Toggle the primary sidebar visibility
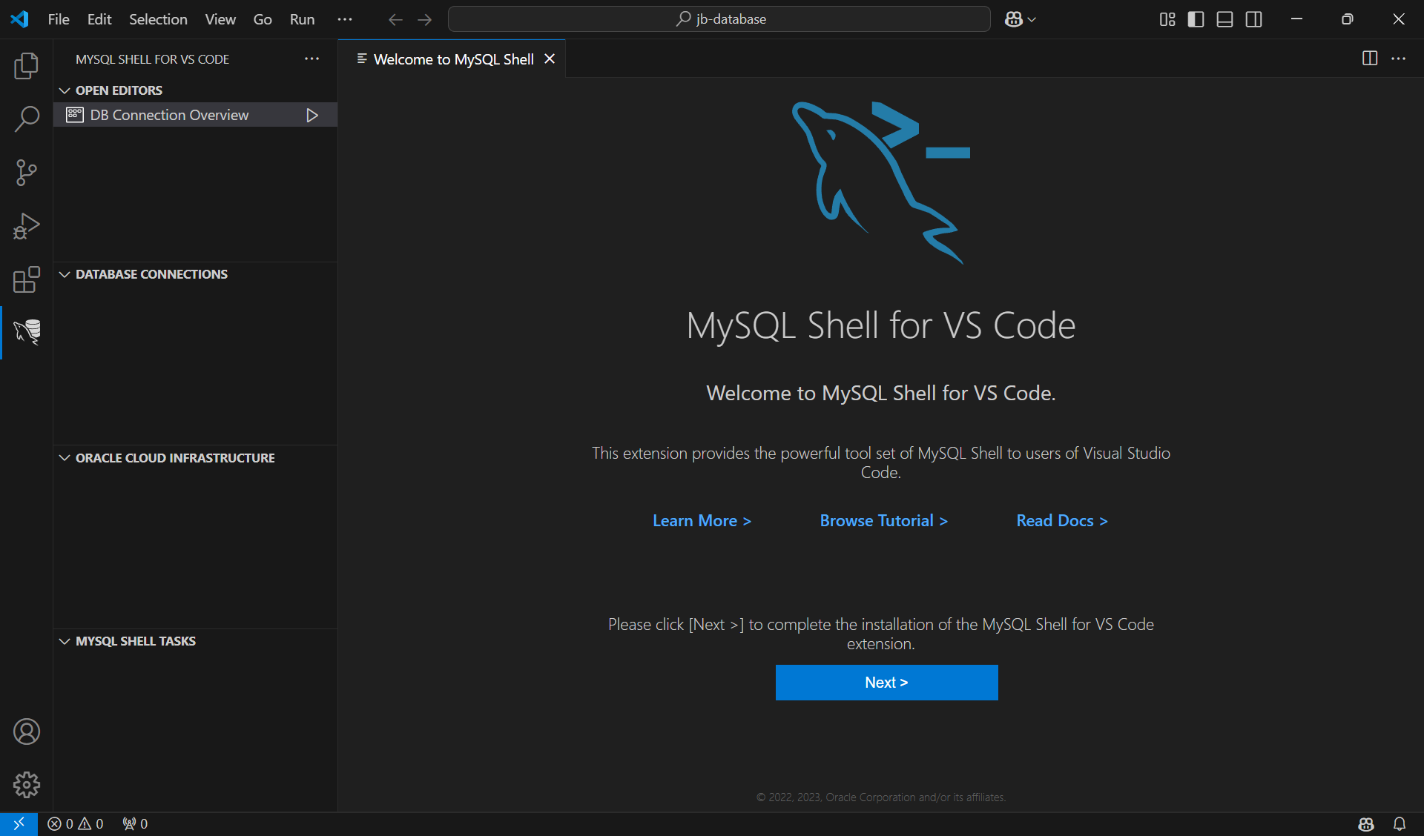This screenshot has height=836, width=1424. [1196, 19]
